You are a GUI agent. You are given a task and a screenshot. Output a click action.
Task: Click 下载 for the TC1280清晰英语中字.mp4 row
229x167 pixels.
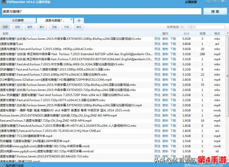173,136
